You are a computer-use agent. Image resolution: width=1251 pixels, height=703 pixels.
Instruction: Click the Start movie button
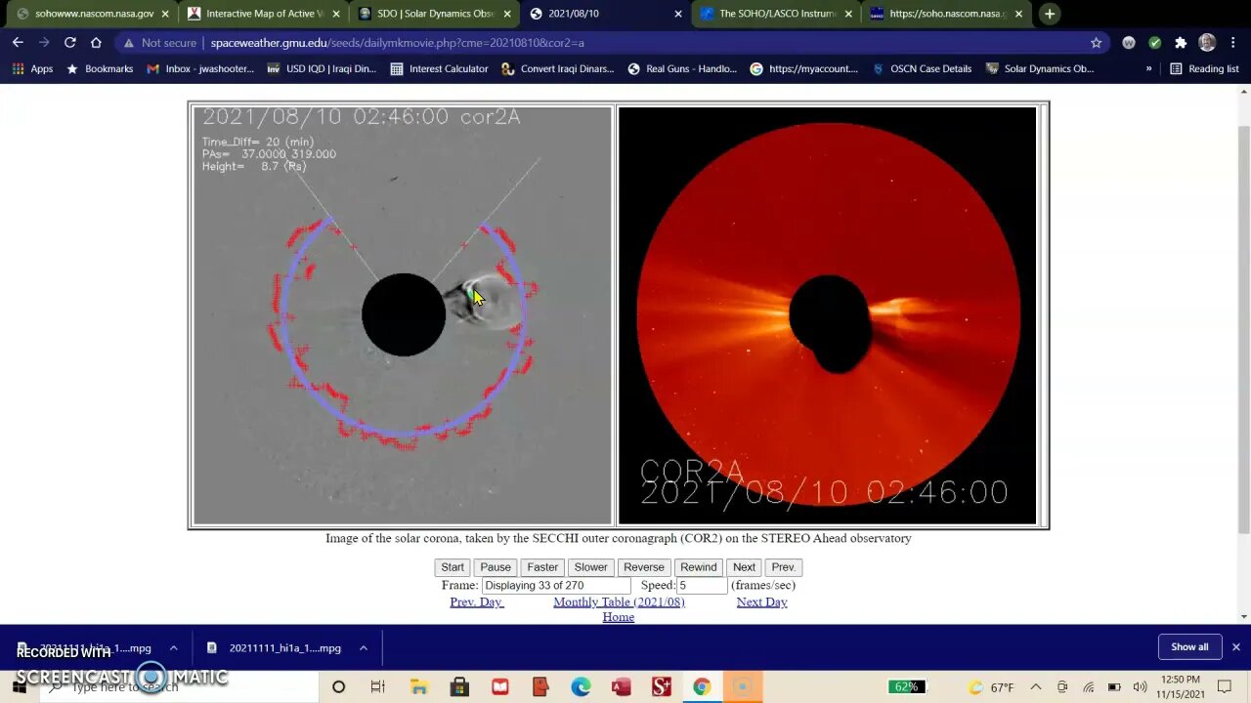pos(453,567)
